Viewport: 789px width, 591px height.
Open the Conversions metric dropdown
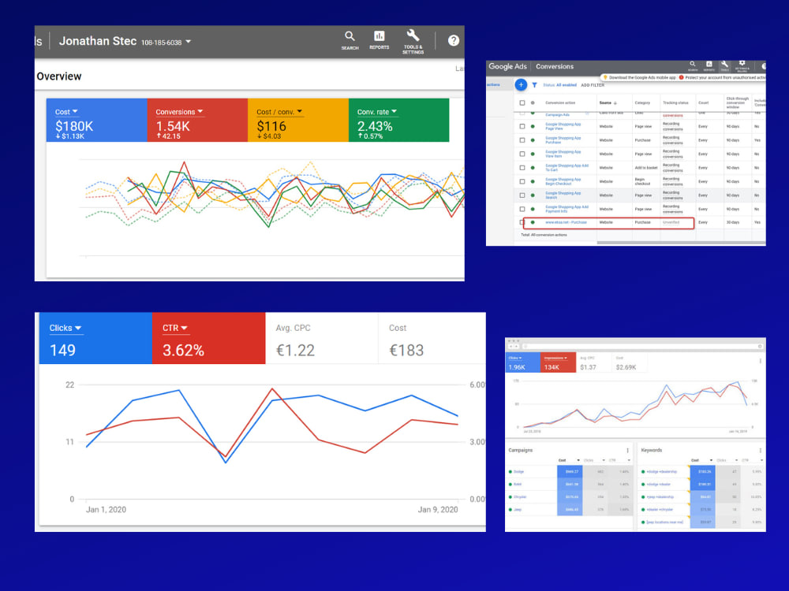coord(179,112)
